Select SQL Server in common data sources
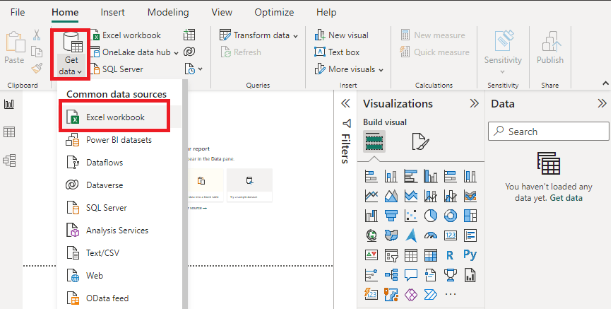 pos(106,208)
